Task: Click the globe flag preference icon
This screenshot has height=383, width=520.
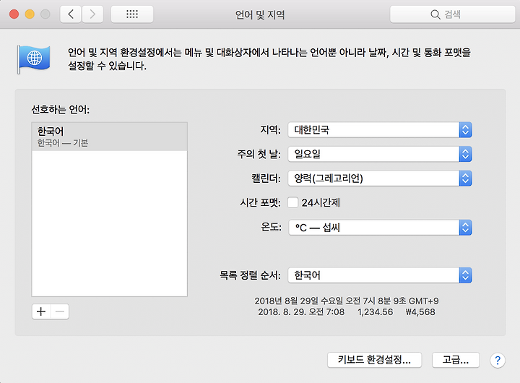Action: point(33,59)
